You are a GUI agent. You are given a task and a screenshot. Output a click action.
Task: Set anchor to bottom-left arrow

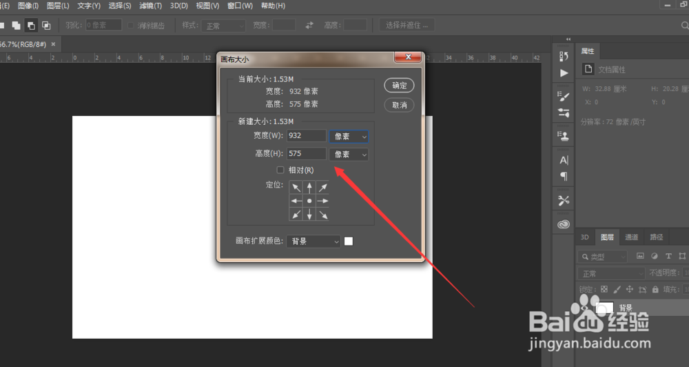coord(296,214)
